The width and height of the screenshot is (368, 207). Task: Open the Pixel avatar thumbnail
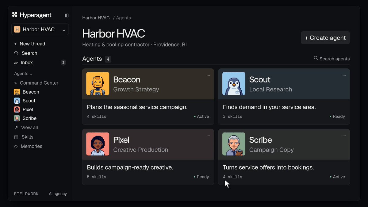click(x=98, y=144)
